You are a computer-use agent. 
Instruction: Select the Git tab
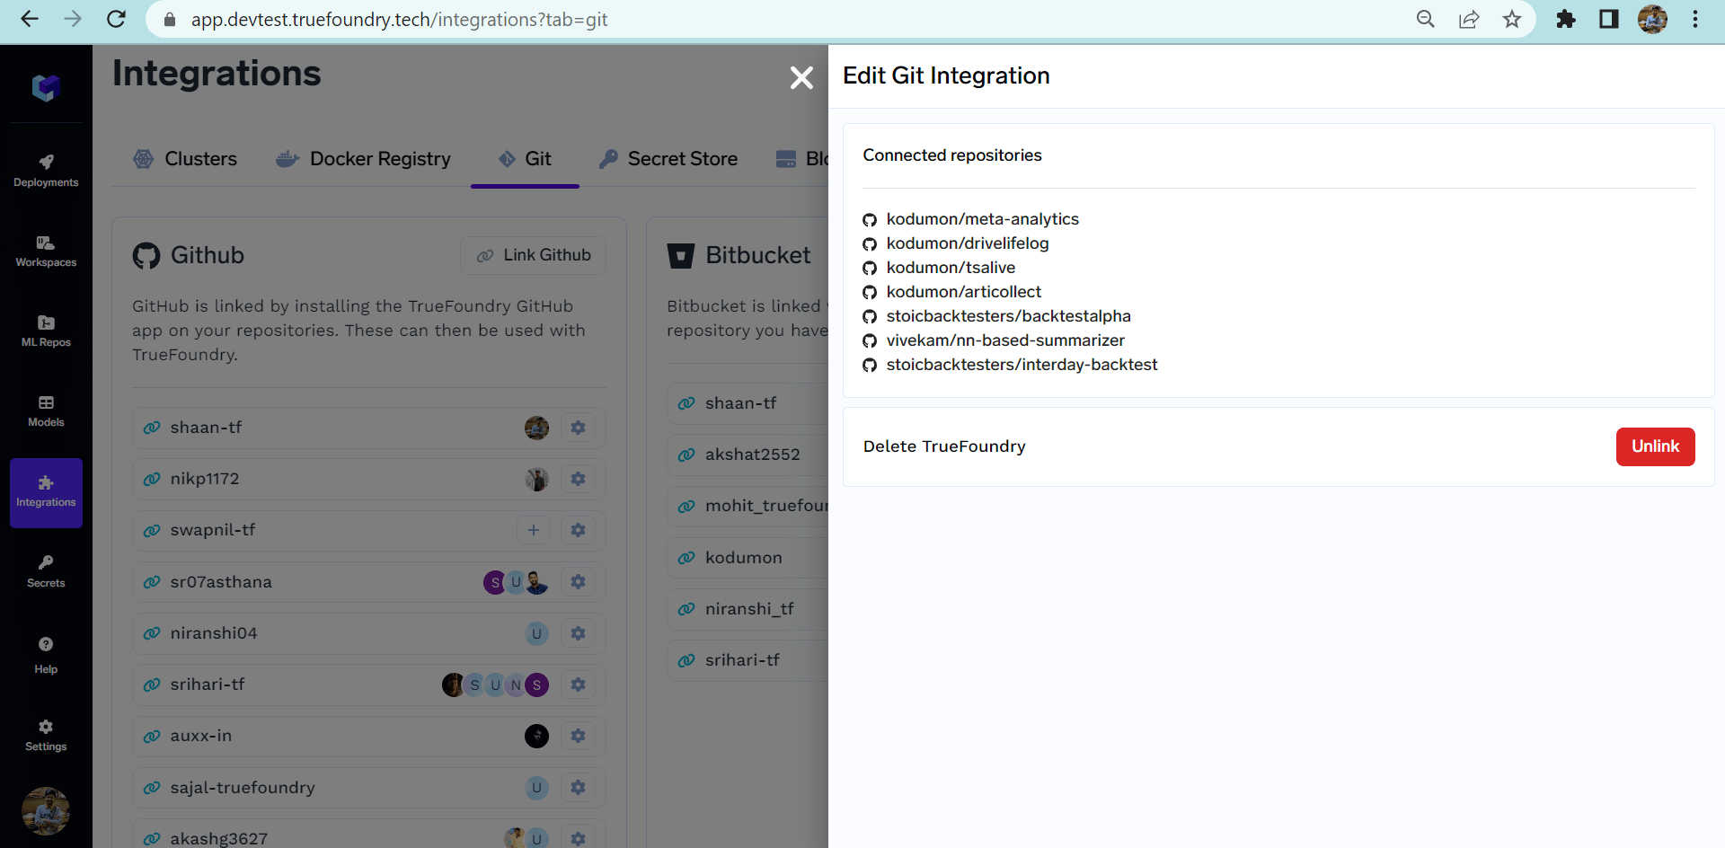click(x=525, y=159)
